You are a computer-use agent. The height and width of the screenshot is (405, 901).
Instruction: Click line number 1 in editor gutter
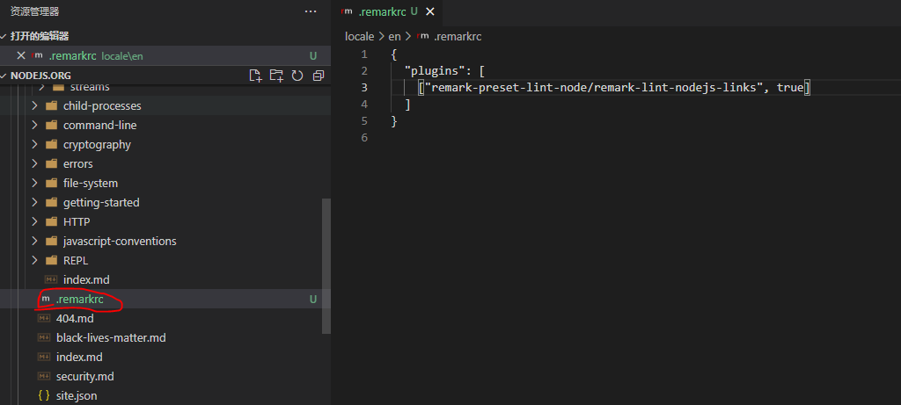pos(363,54)
